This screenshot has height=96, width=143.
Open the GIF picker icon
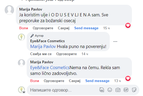pyautogui.click(x=126, y=90)
